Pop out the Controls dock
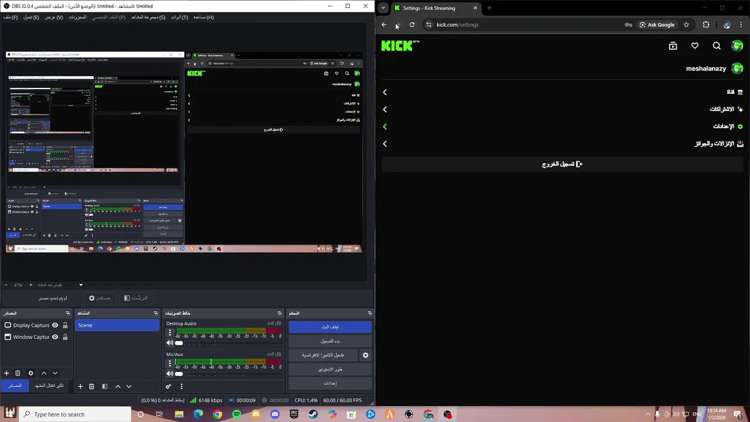This screenshot has height=422, width=750. pyautogui.click(x=370, y=313)
